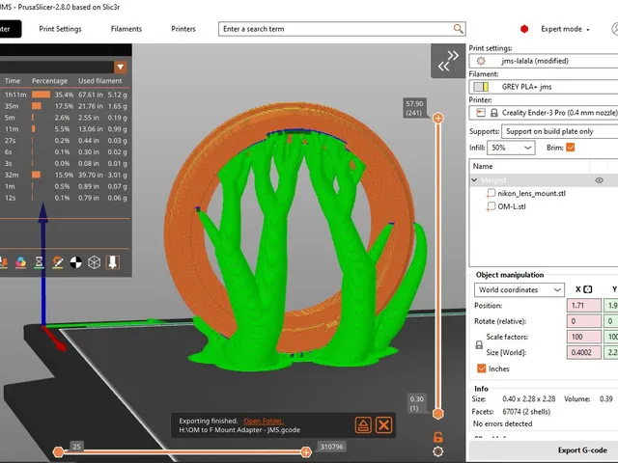The width and height of the screenshot is (618, 463).
Task: Click the Name column header in object list
Action: [529, 166]
